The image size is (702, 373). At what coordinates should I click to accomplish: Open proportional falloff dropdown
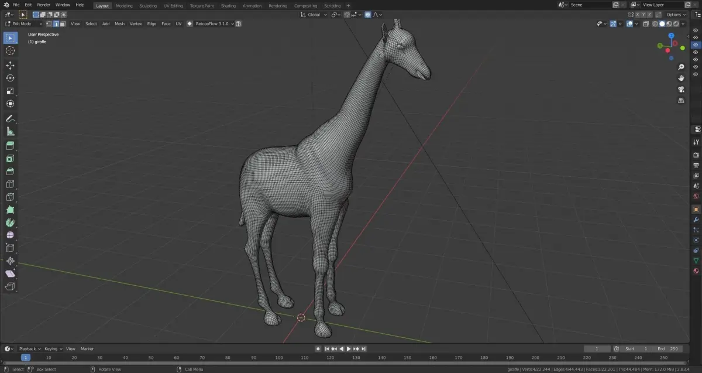[x=378, y=14]
